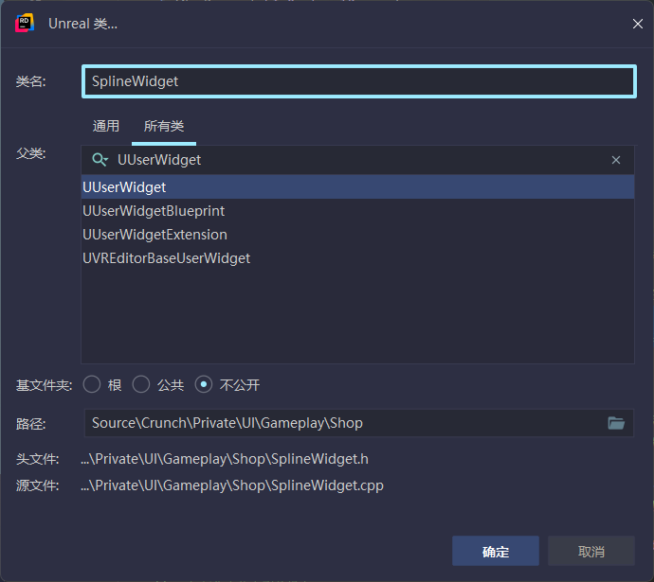Browse for folder with the folder icon

coord(616,423)
